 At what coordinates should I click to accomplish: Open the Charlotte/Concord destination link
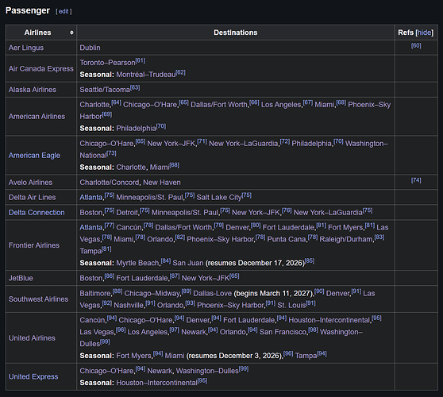click(110, 183)
